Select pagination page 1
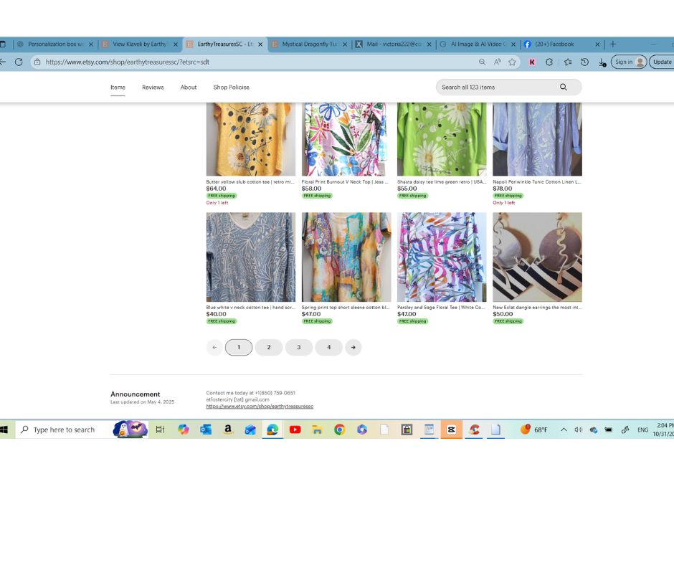The height and width of the screenshot is (565, 674). click(239, 348)
